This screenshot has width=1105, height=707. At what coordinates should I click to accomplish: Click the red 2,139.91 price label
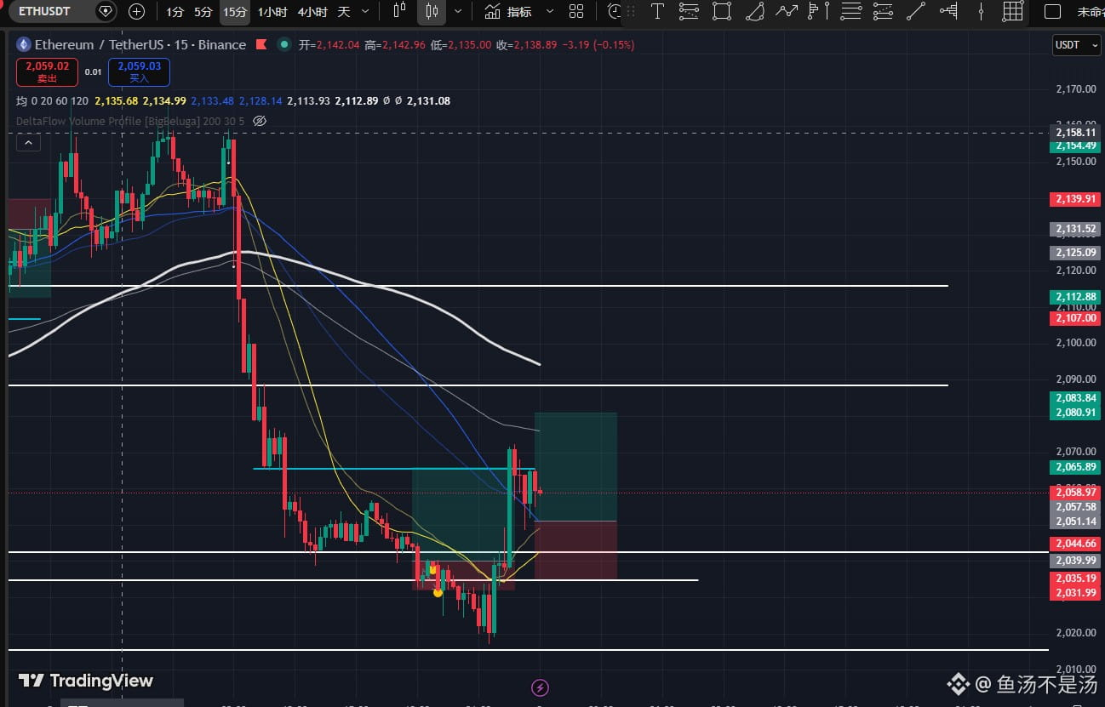coord(1075,199)
